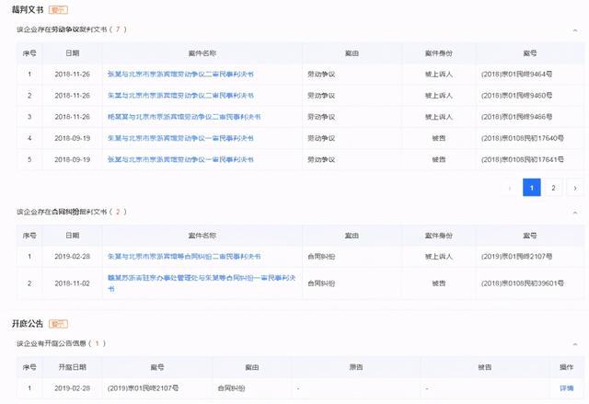The width and height of the screenshot is (589, 404).
Task: Collapse the contract dispute judgments section chevron
Action: [x=575, y=213]
